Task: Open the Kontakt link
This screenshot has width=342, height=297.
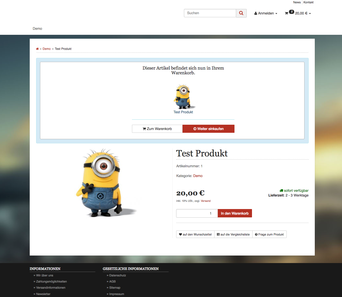Action: click(308, 2)
